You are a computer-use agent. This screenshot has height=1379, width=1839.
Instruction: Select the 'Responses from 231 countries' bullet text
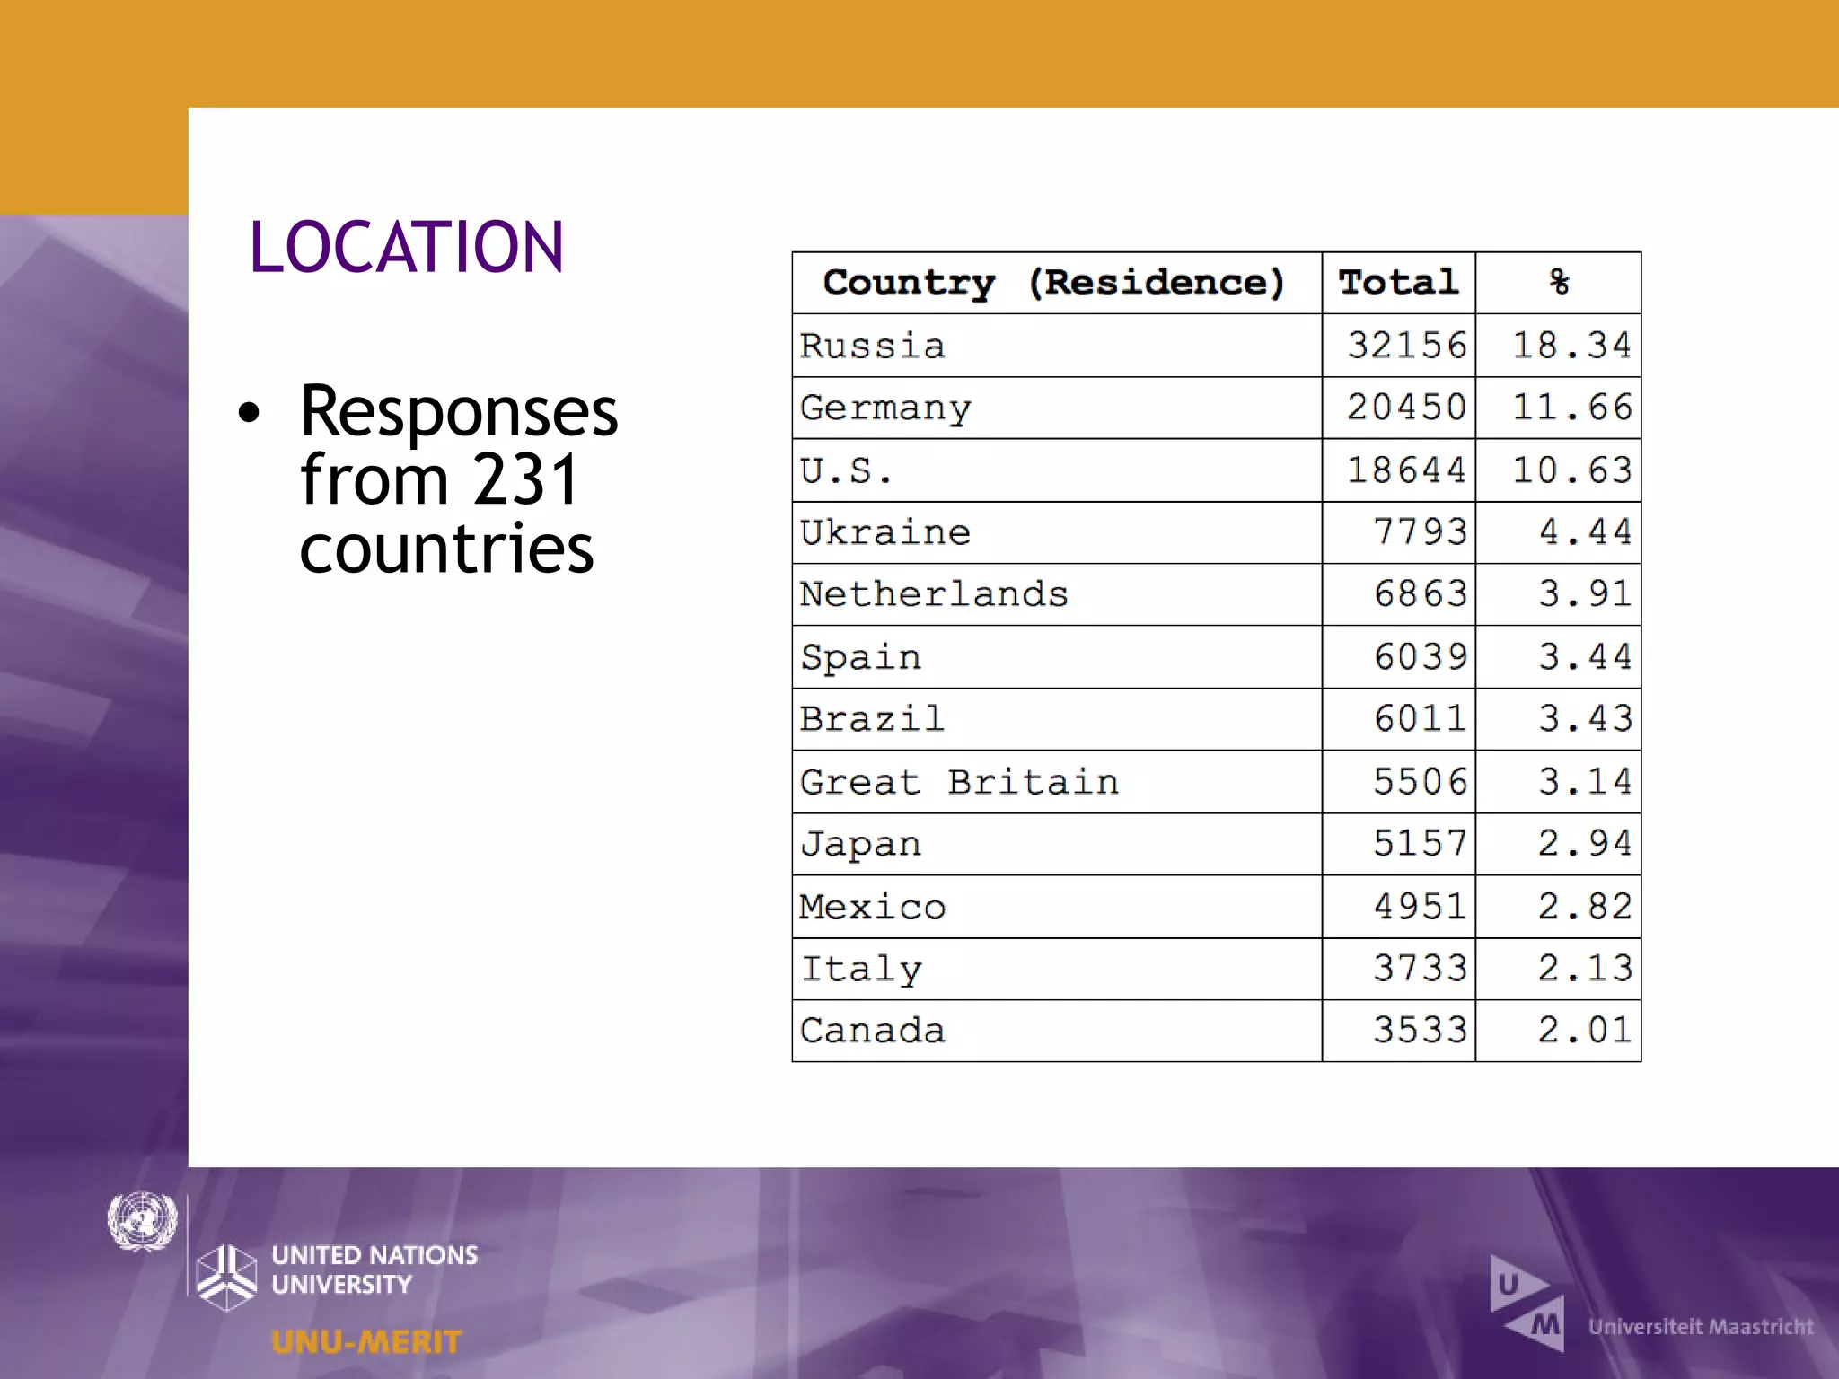[x=458, y=479]
